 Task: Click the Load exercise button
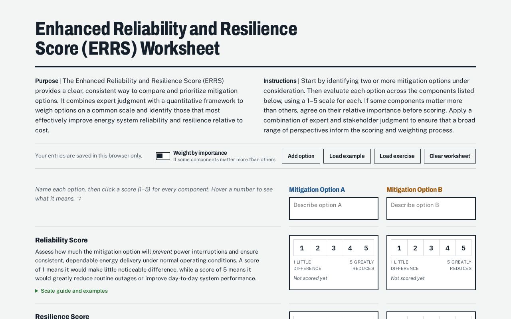[x=397, y=156]
